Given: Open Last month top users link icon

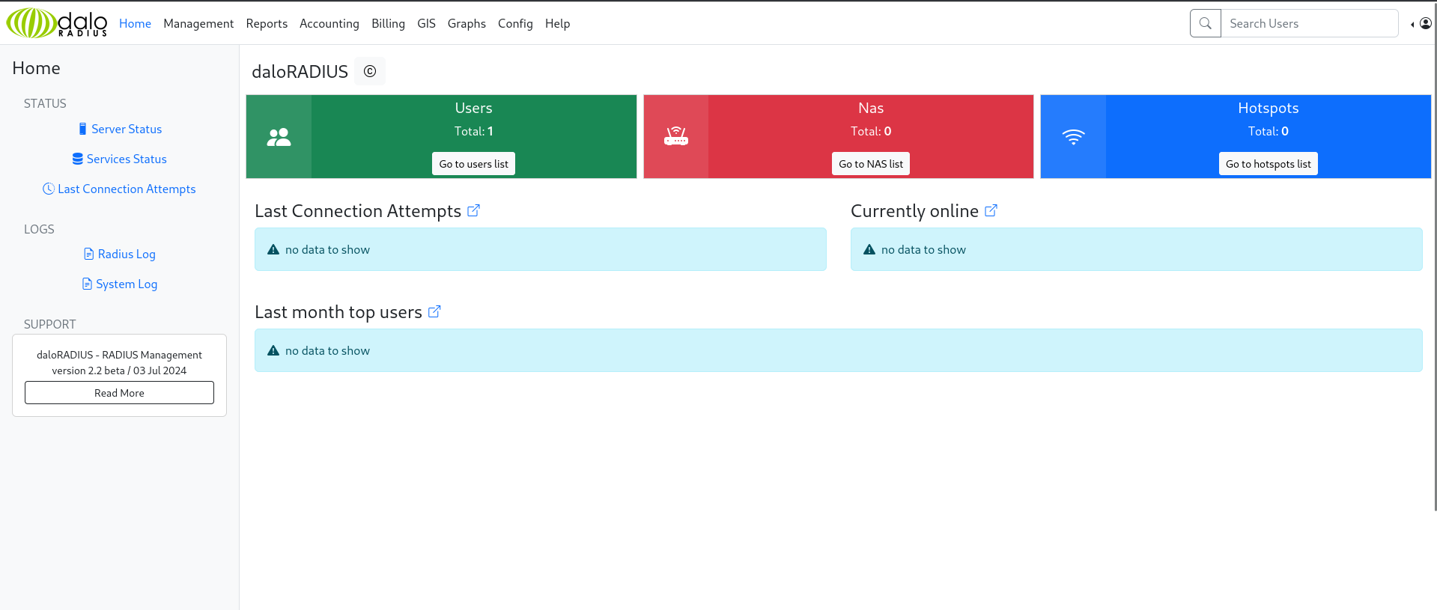Looking at the screenshot, I should point(434,312).
